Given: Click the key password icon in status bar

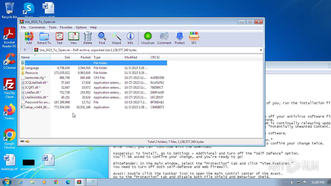Looking at the screenshot, I should click(27, 142).
